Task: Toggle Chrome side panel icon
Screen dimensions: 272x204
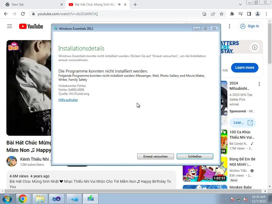Action: 249,14
